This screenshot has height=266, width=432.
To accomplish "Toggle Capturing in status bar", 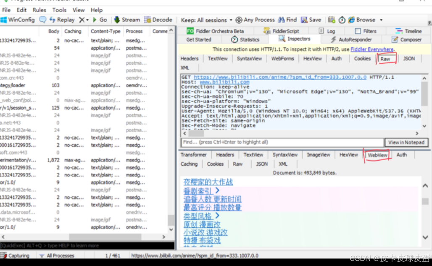I will (15, 256).
